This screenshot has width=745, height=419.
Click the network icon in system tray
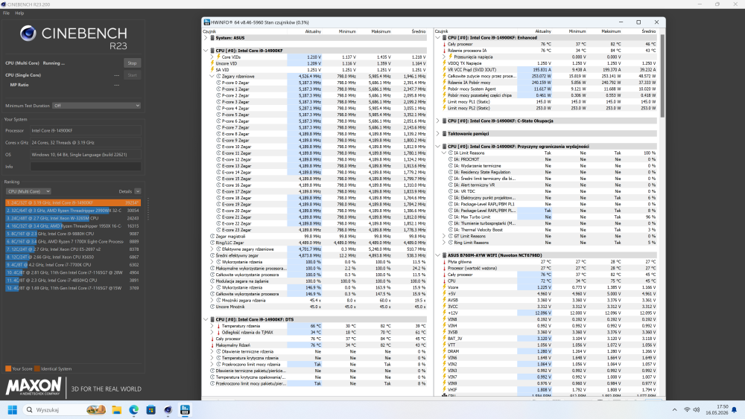[x=687, y=409]
